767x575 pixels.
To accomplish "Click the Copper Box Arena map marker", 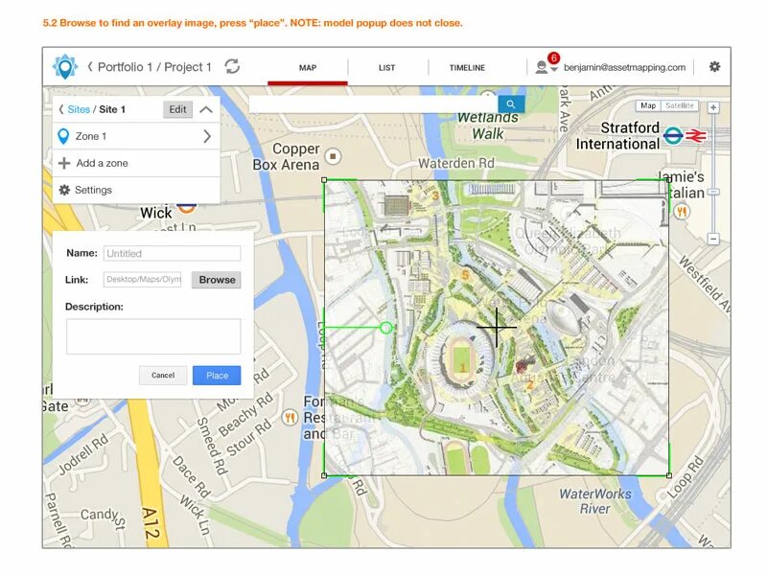I will tap(333, 156).
